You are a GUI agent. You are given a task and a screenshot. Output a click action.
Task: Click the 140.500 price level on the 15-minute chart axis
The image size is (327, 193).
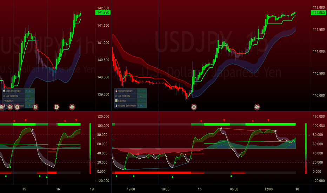[x=319, y=73]
